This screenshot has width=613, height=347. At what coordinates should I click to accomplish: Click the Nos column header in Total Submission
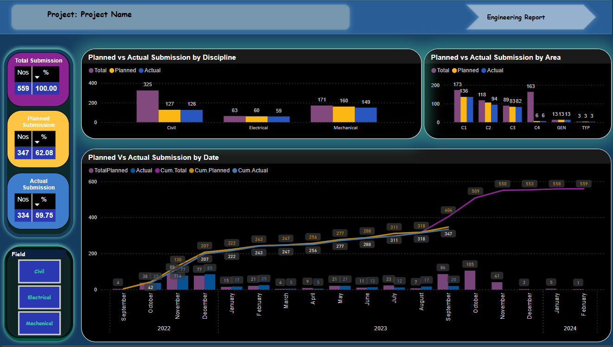point(23,73)
